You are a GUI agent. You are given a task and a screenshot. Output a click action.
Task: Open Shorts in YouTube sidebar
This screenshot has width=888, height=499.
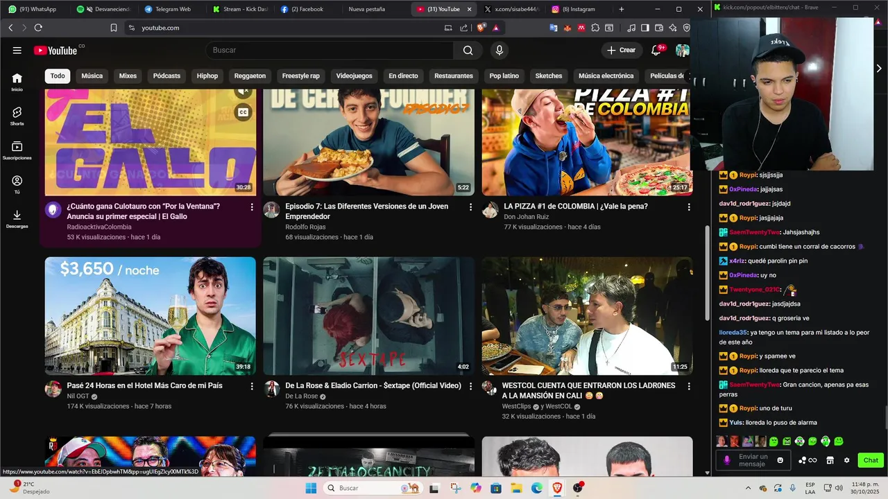(17, 116)
